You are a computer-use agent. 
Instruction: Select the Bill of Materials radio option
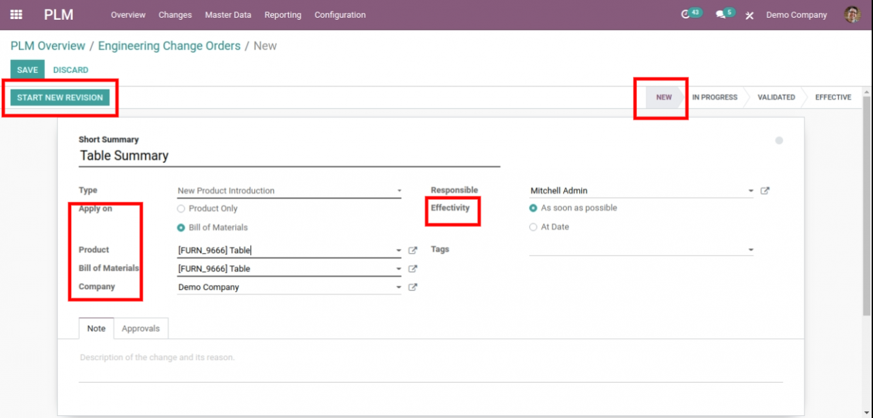click(181, 228)
